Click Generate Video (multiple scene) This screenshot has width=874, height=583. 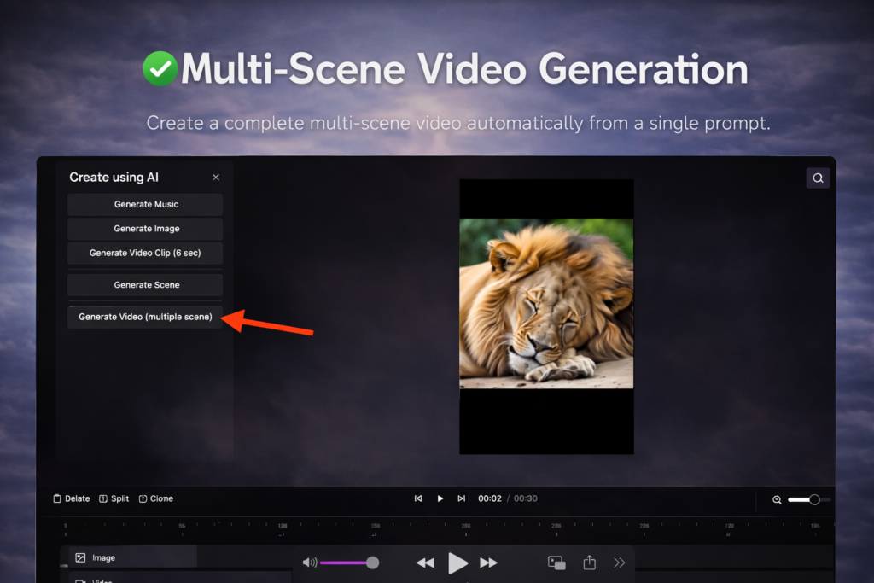[144, 317]
